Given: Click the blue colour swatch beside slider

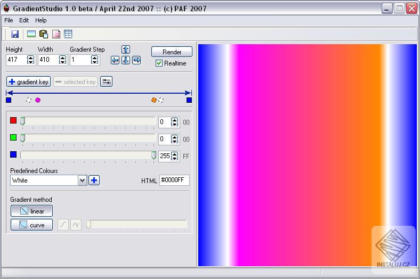Looking at the screenshot, I should (x=13, y=154).
